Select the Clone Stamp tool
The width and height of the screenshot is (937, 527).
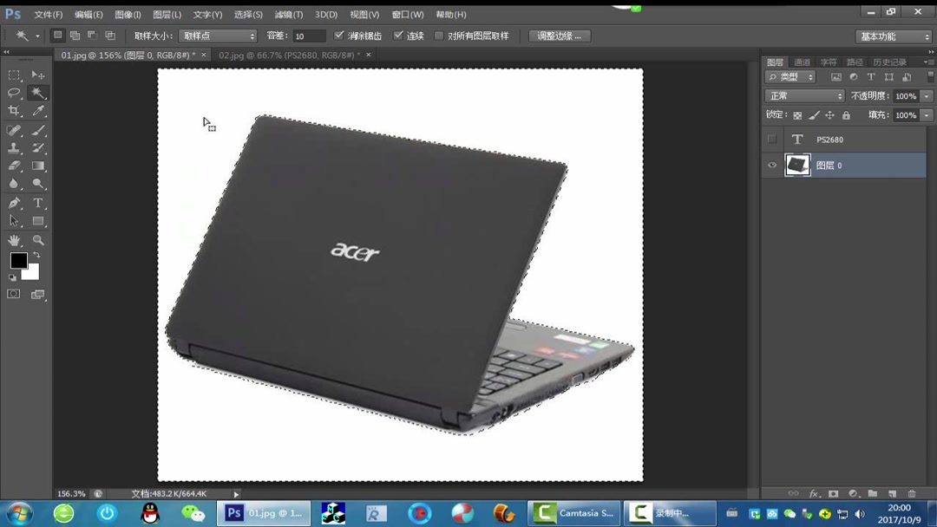14,147
